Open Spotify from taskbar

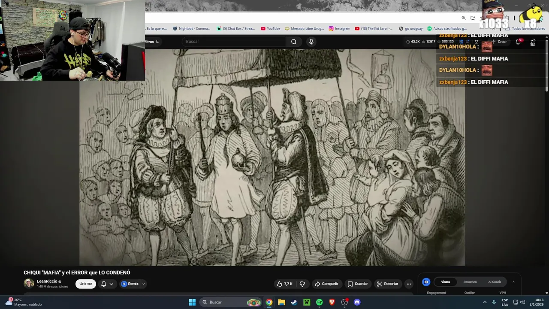[x=319, y=302]
